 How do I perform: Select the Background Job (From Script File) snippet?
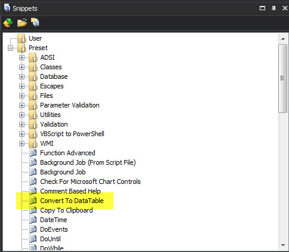88,162
